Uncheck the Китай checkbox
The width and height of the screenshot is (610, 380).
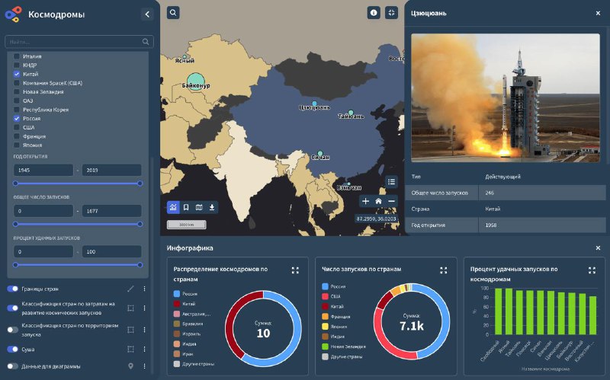tap(17, 74)
